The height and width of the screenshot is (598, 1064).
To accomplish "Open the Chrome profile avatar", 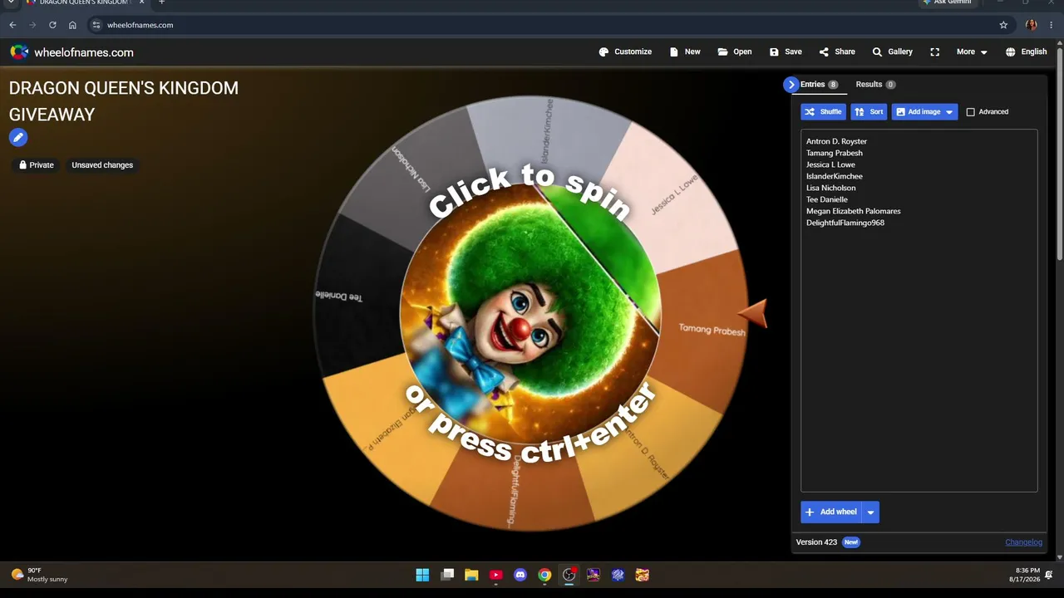I will (1031, 25).
